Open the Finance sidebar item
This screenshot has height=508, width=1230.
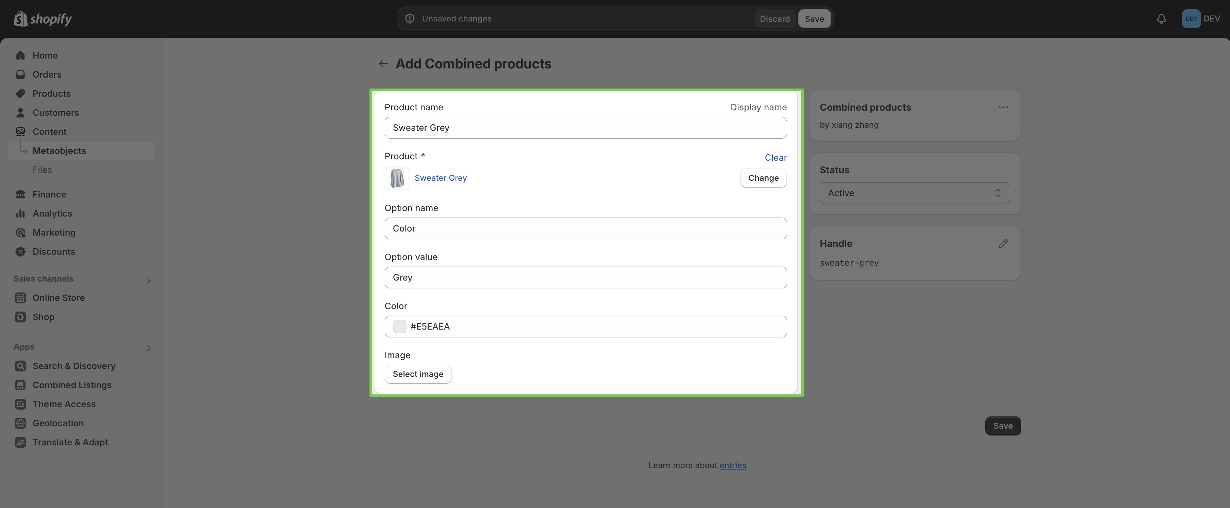49,194
